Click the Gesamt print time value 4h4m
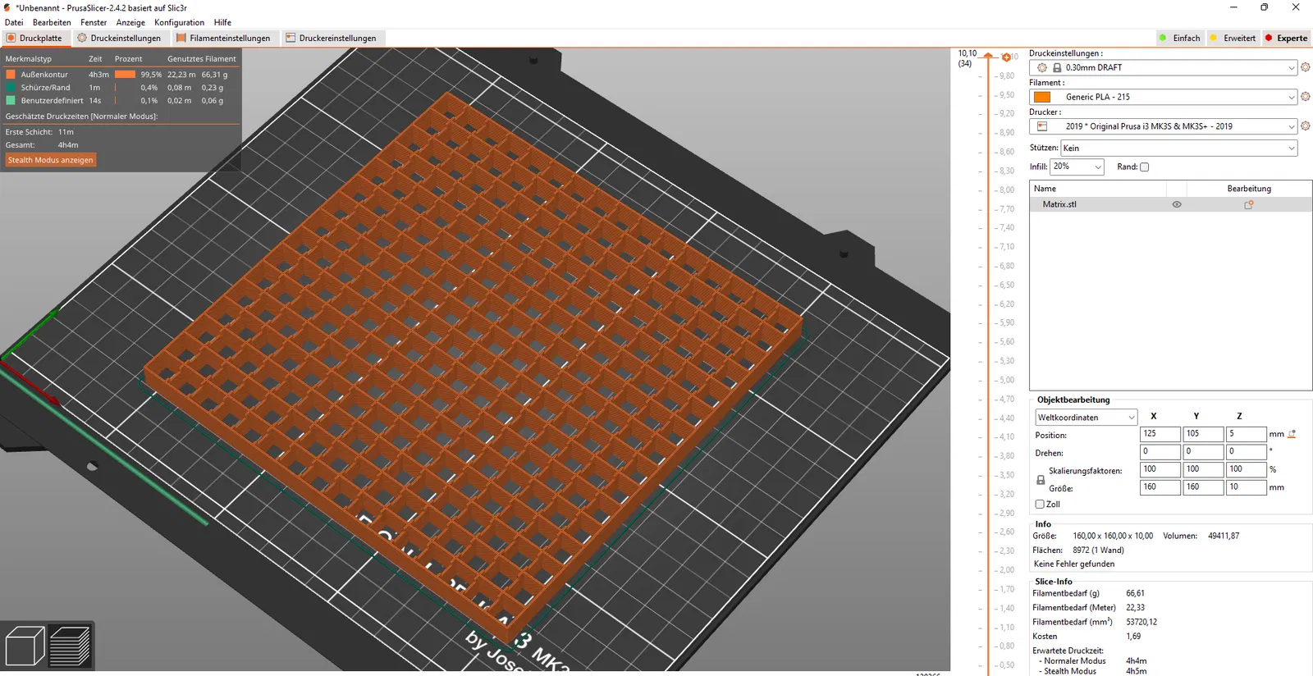Viewport: 1313px width, 676px height. [68, 145]
